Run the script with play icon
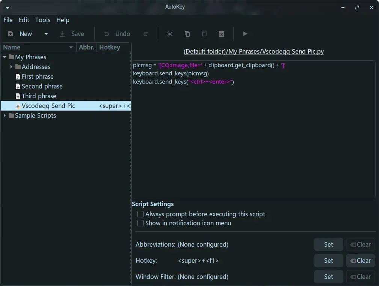Viewport: 379px width, 286px height. click(245, 34)
